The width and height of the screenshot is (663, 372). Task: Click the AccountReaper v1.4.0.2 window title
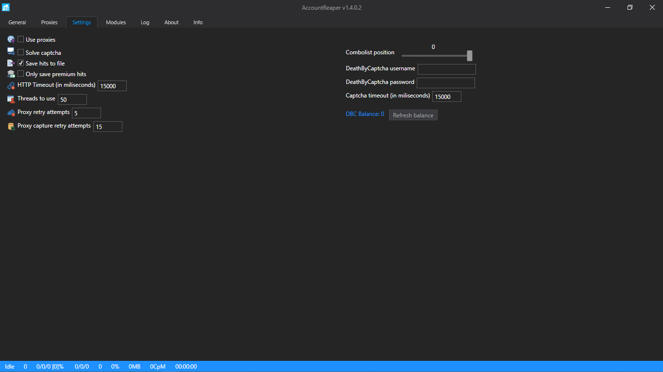[x=332, y=7]
